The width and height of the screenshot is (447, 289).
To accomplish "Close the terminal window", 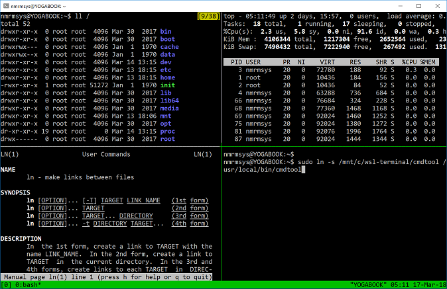I will (437, 6).
